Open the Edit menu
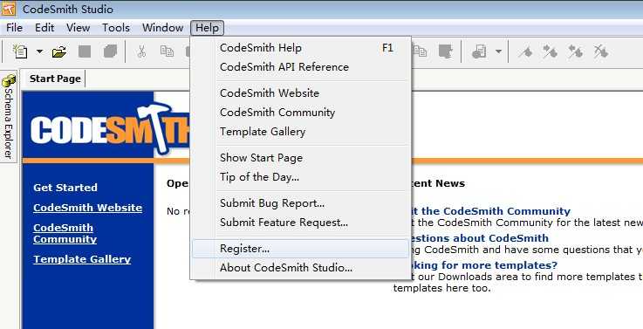643x329 pixels. tap(44, 28)
